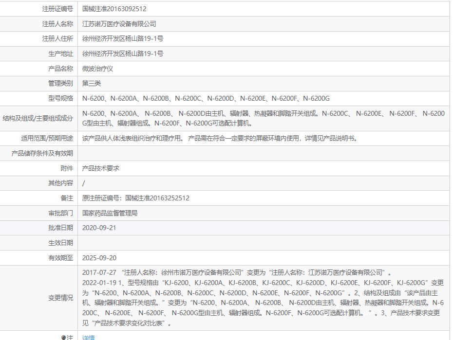Select the 生效日期 label
Screen dimensions: 453x340
tap(61, 243)
